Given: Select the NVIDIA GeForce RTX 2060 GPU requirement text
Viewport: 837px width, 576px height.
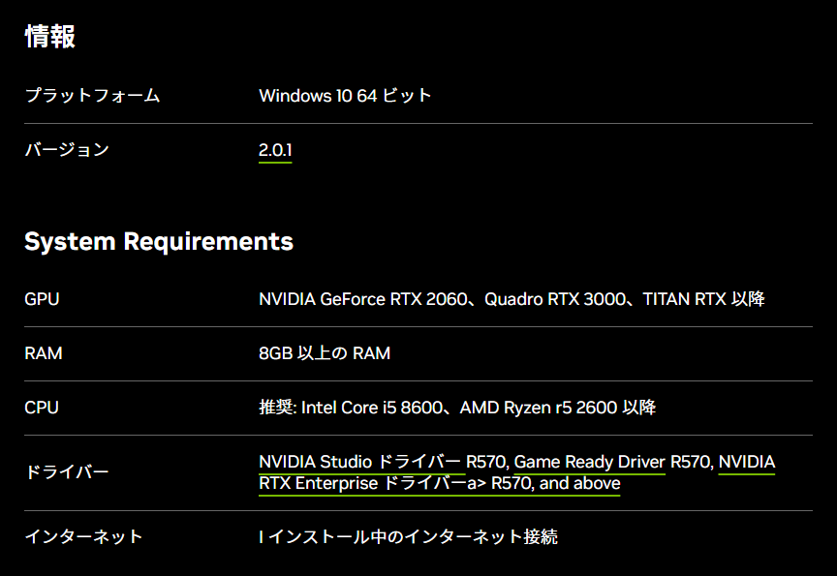Looking at the screenshot, I should click(511, 299).
